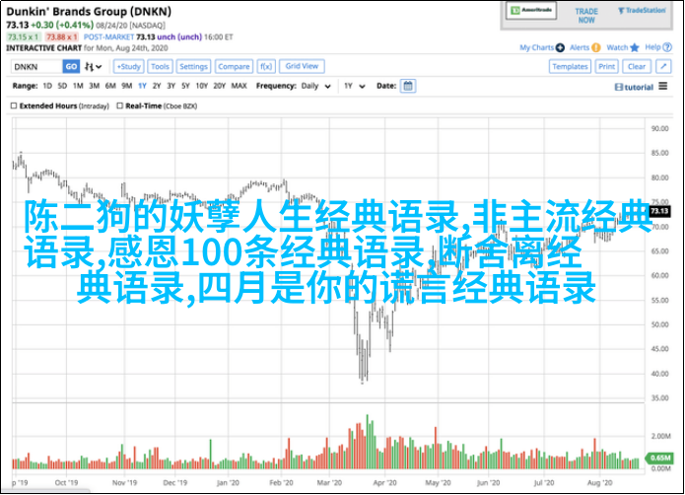Viewport: 685px width, 495px height.
Task: Open the Date calendar picker icon
Action: point(408,86)
